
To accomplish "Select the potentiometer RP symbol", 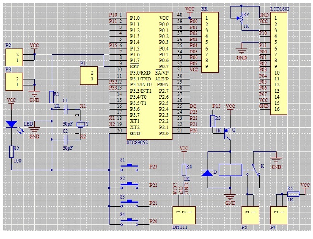I will coord(241,18).
